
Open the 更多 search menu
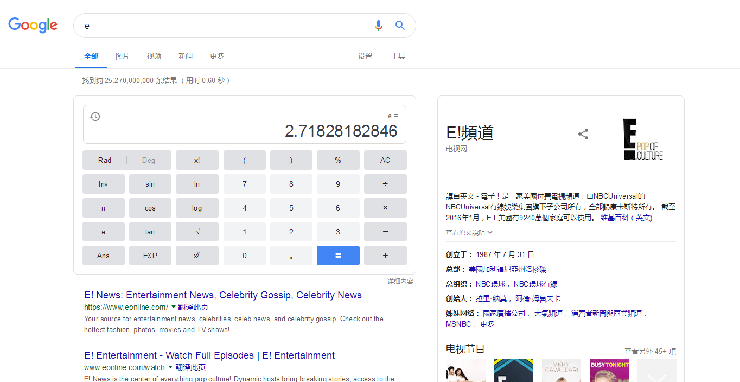pos(217,56)
